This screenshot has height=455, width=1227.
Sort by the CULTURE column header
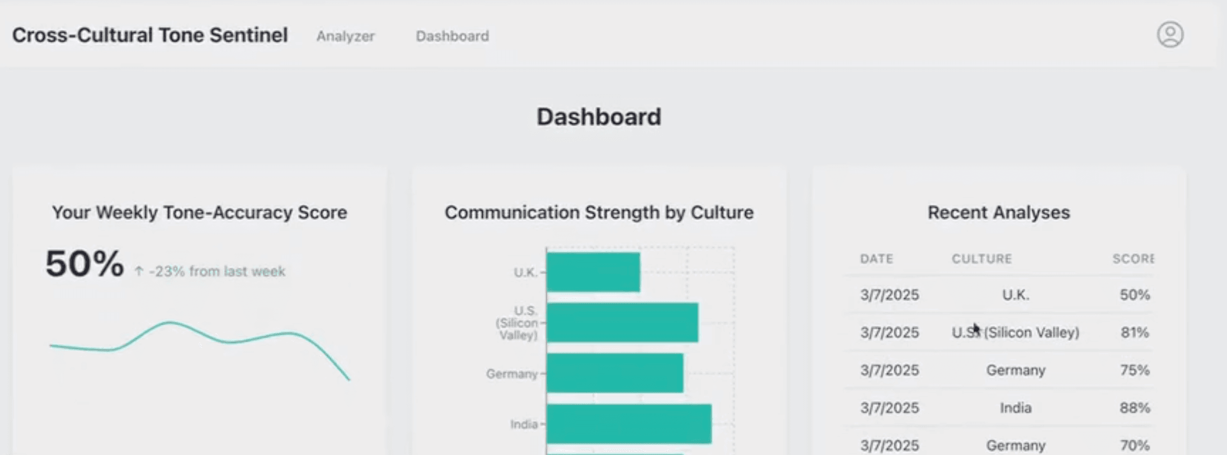(x=982, y=259)
